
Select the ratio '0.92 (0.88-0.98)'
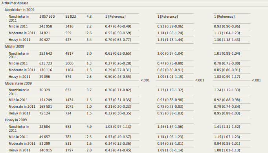coord(227,100)
